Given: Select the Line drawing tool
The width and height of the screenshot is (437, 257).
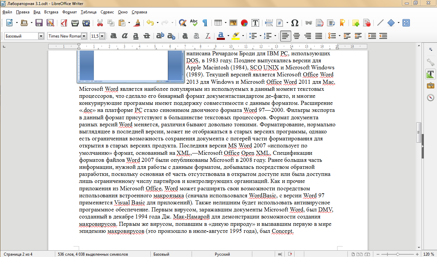Looking at the screenshot, I should 380,23.
